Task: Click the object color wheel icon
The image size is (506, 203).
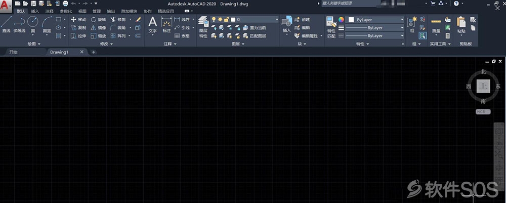Action: click(341, 20)
